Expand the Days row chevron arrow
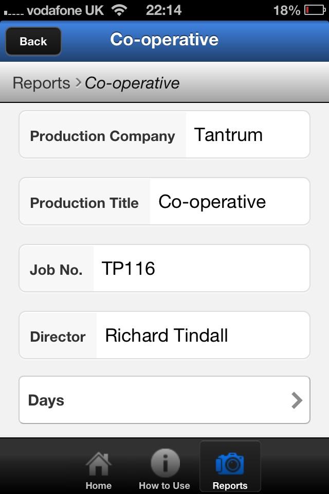Viewport: 329px width, 494px height. 297,400
